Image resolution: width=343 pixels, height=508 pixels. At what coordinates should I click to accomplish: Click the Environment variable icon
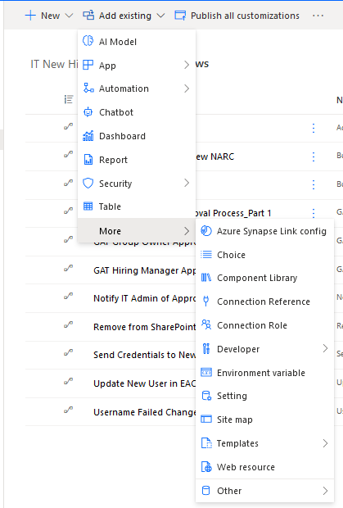pyautogui.click(x=206, y=373)
